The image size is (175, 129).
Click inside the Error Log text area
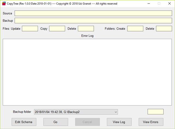click(87, 72)
